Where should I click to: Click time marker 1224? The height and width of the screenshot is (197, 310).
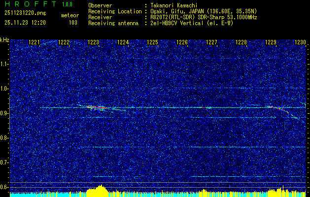123,42
